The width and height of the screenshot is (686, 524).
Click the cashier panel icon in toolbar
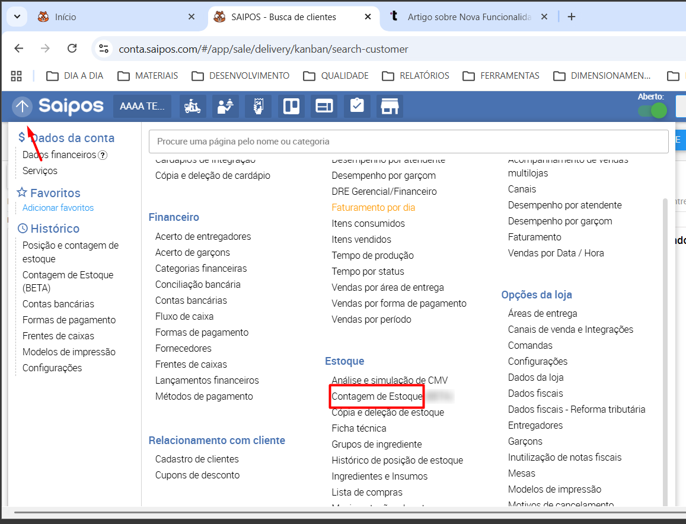324,106
